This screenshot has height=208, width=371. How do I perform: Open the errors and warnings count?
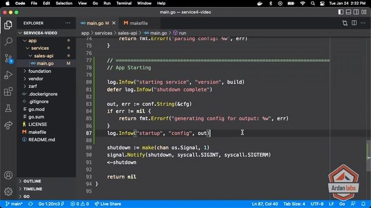tap(79, 204)
